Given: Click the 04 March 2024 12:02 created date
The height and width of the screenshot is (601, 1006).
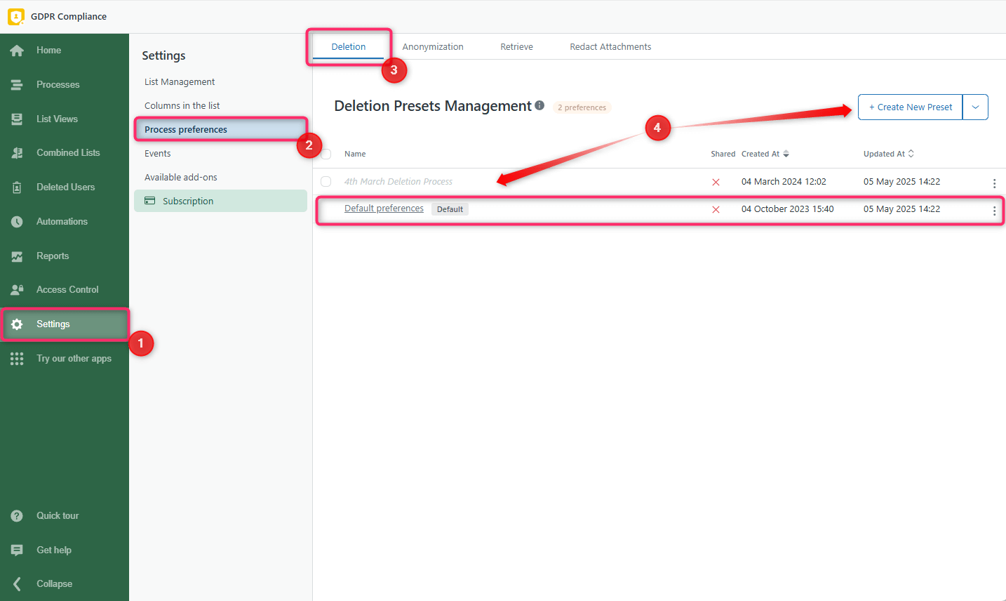Looking at the screenshot, I should 784,182.
